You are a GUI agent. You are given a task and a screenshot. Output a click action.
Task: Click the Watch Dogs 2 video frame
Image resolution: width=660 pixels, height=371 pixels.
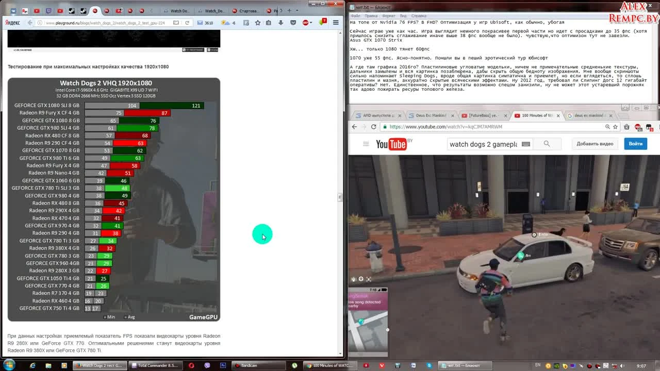click(504, 256)
